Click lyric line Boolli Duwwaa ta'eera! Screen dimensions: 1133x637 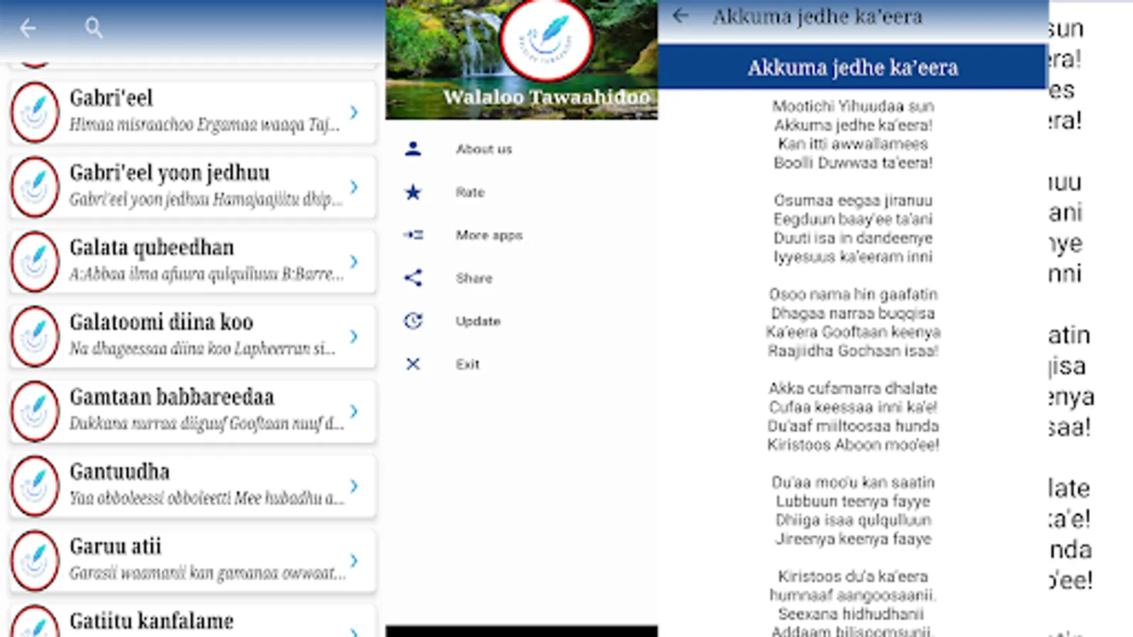pos(853,163)
